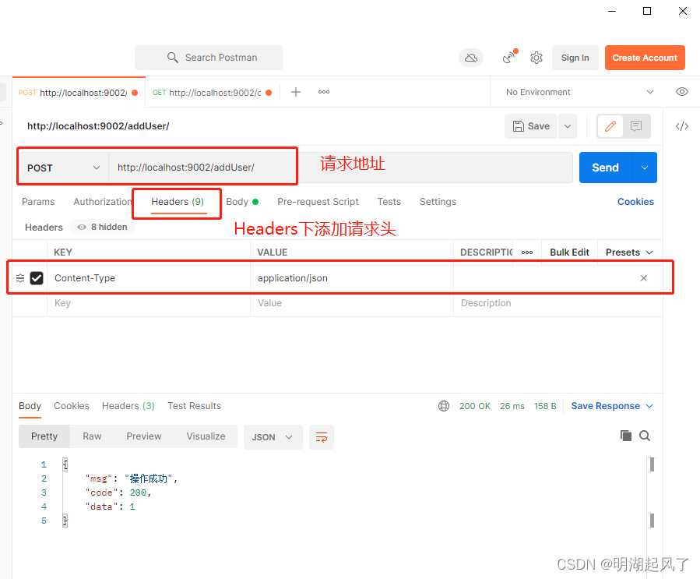
Task: Select the Pretty response view
Action: point(44,436)
